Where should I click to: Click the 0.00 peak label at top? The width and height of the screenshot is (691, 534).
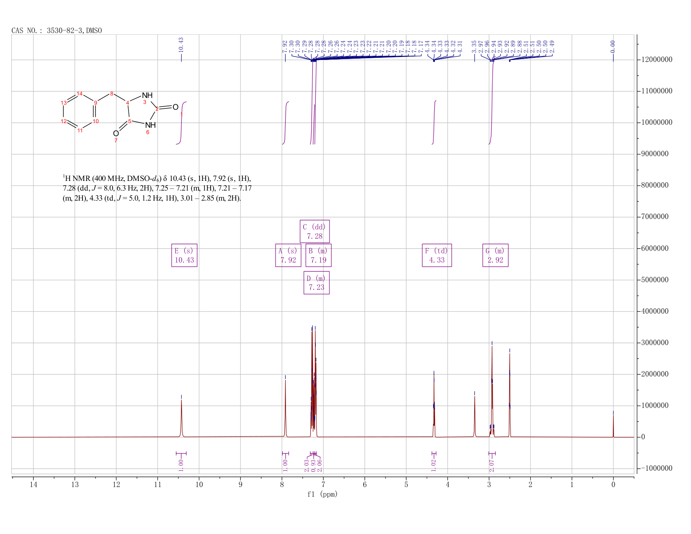pyautogui.click(x=613, y=46)
